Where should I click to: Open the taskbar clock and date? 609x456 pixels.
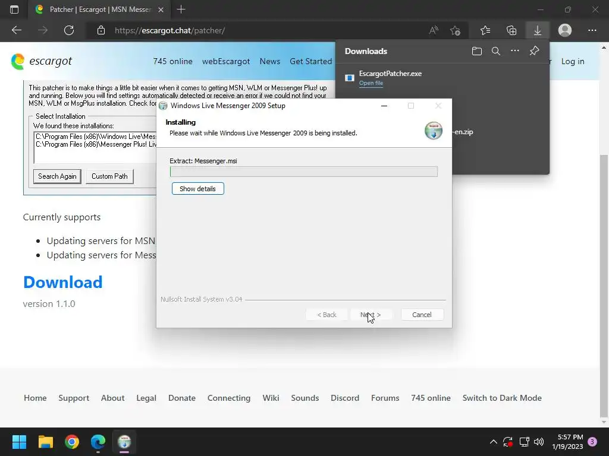[x=567, y=442]
